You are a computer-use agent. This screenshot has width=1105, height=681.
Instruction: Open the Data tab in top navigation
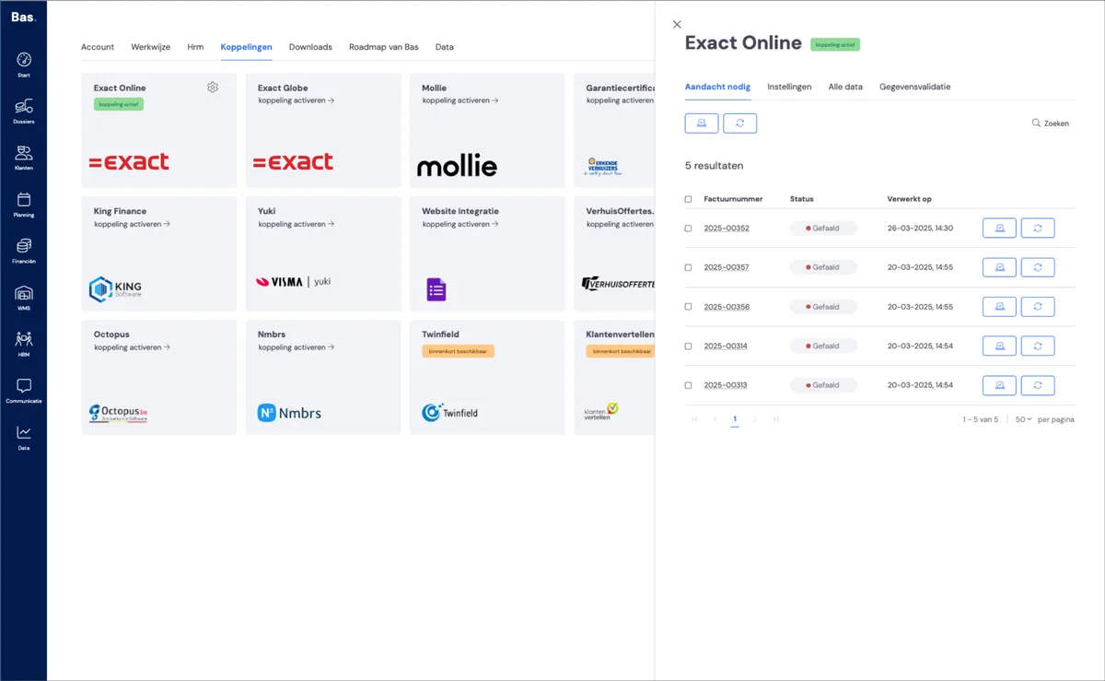(445, 47)
